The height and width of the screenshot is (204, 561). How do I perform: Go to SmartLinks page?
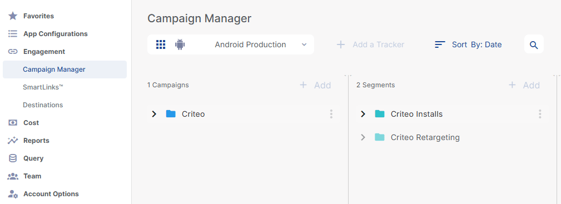(43, 87)
